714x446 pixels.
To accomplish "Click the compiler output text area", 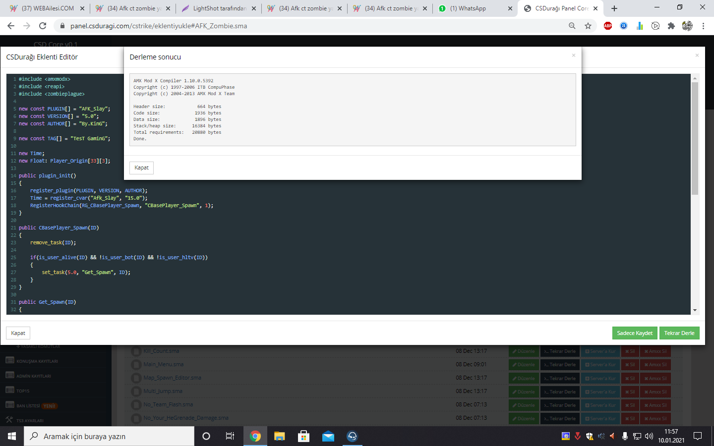I will tap(353, 110).
